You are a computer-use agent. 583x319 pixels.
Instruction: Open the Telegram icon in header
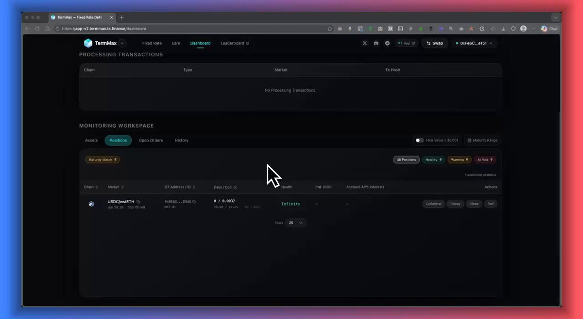coord(387,43)
